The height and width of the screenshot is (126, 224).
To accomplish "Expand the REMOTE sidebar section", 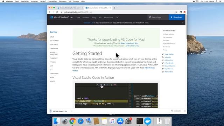I will coord(52,81).
